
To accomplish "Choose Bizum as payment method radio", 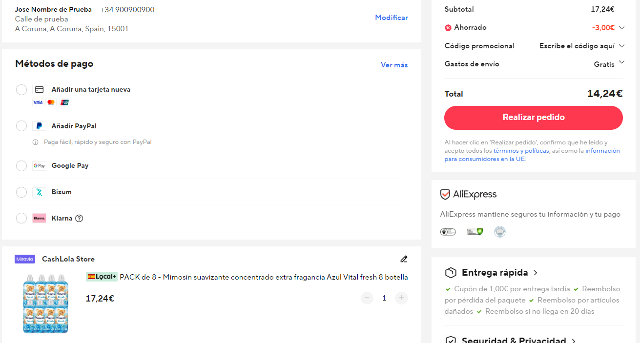I will [21, 192].
